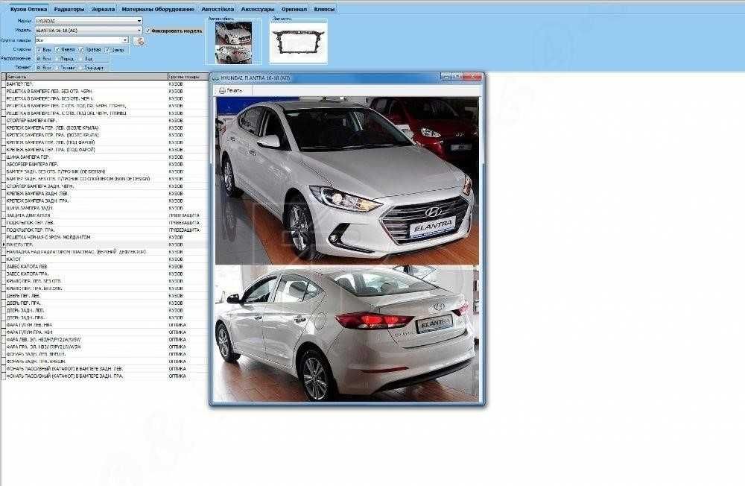Select РЕШЕТКА В БАМПЕРЕ ЛЕВ. БЕЗ ОТВ. row

pyautogui.click(x=107, y=91)
